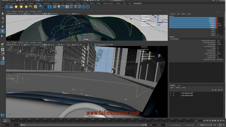Click the dark ring shelf icon
226x127 pixels.
tap(46, 7)
